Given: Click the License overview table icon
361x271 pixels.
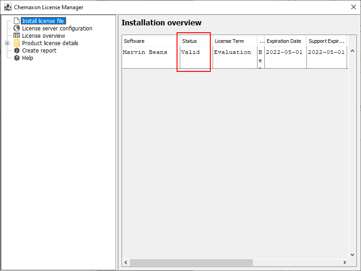Looking at the screenshot, I should 17,35.
